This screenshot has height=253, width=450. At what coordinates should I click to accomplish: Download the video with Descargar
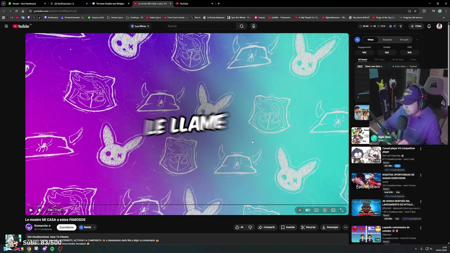tap(330, 227)
